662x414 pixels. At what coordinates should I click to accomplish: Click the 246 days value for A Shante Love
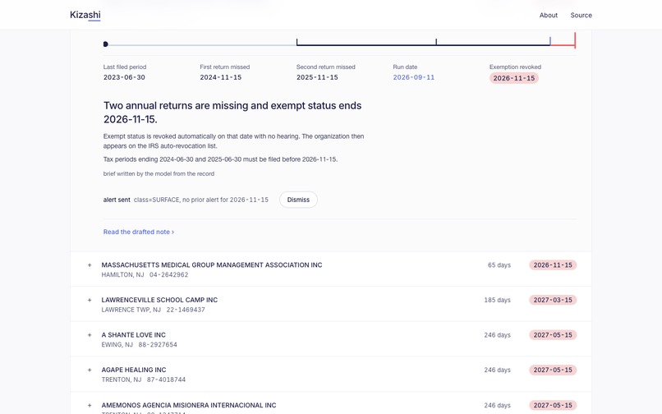click(x=498, y=335)
